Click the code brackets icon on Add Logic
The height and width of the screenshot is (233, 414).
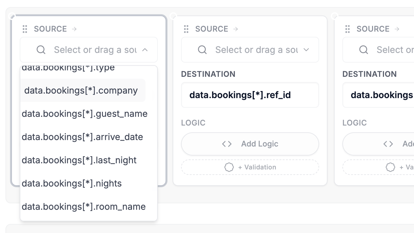click(x=227, y=144)
